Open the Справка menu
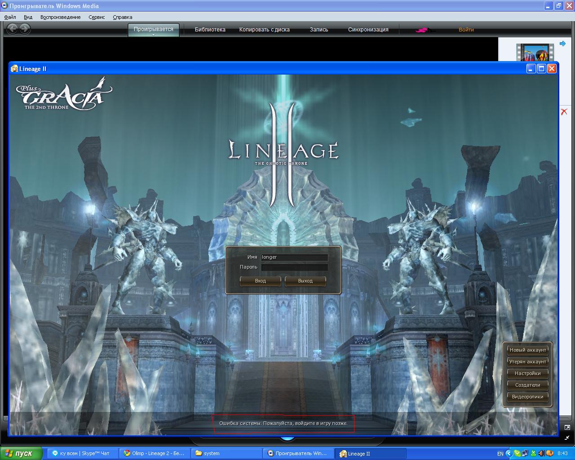The width and height of the screenshot is (575, 460). tap(122, 17)
